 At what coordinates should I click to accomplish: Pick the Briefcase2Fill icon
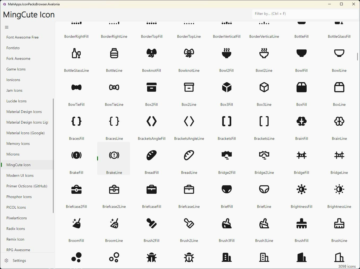76,189
